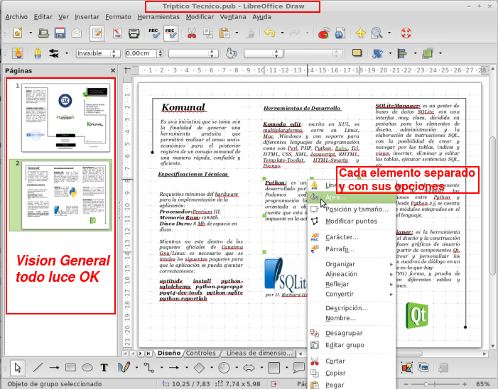Viewport: 498px width, 389px height.
Task: Select the Rectangle tool
Action: click(x=70, y=368)
